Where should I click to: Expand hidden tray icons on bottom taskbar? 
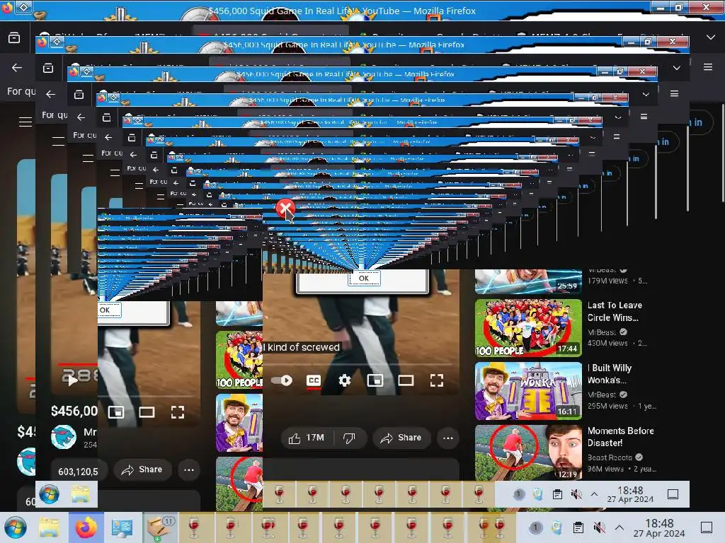620,527
